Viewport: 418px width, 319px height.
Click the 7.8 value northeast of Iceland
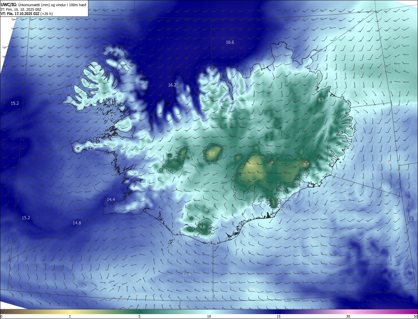pyautogui.click(x=382, y=69)
